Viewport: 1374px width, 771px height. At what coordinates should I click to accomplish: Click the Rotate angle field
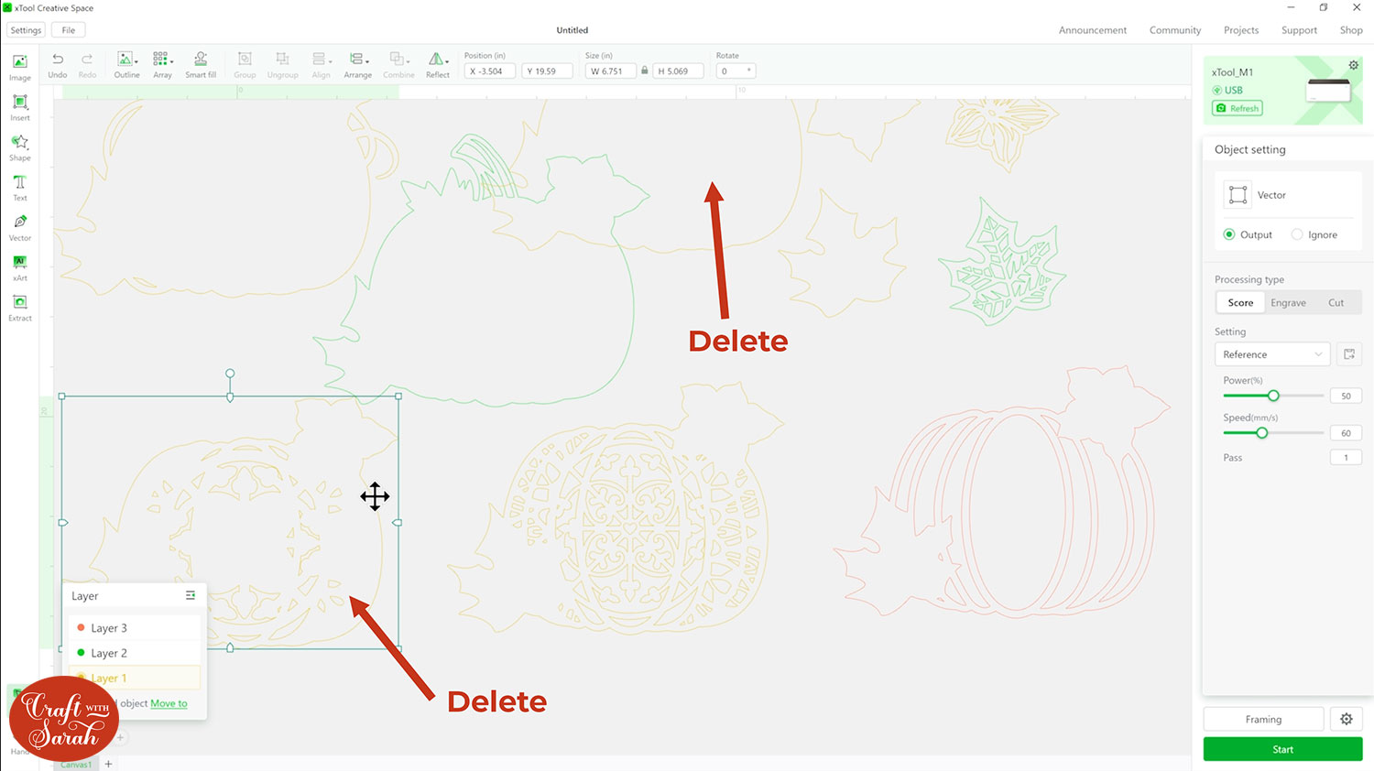(736, 71)
